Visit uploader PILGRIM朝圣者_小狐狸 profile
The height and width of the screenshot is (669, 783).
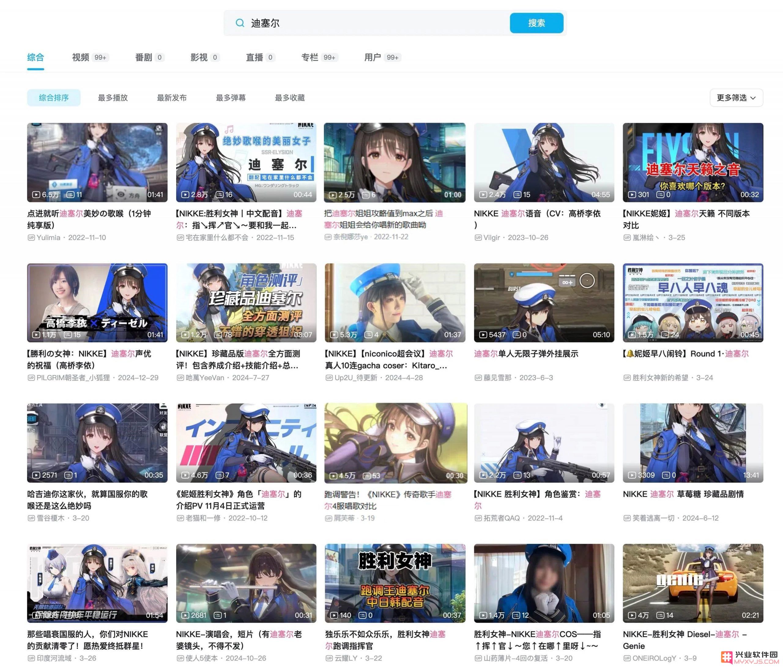[73, 378]
